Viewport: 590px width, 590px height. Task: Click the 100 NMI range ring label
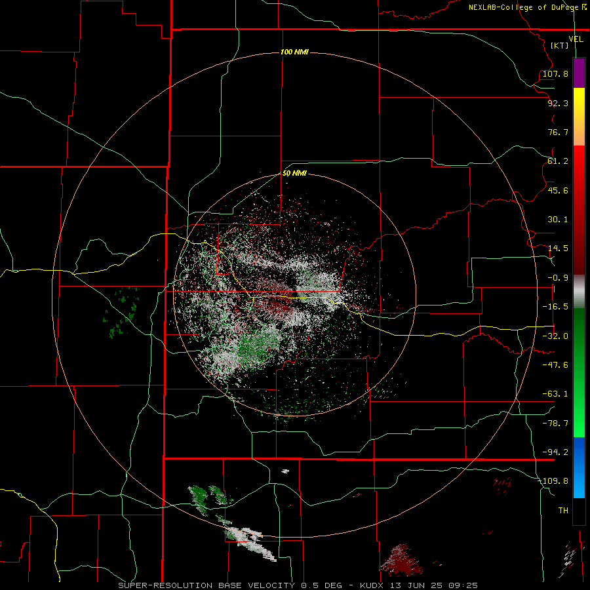pos(294,52)
